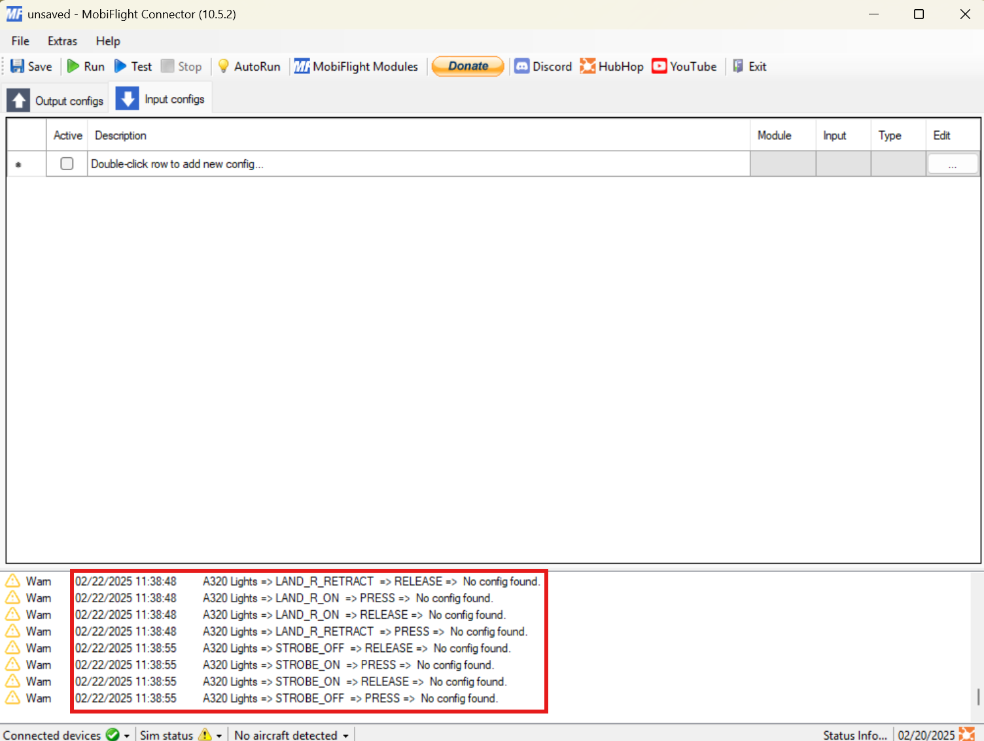Image resolution: width=984 pixels, height=741 pixels.
Task: Tick the Active checkbox in the new row
Action: pyautogui.click(x=67, y=164)
